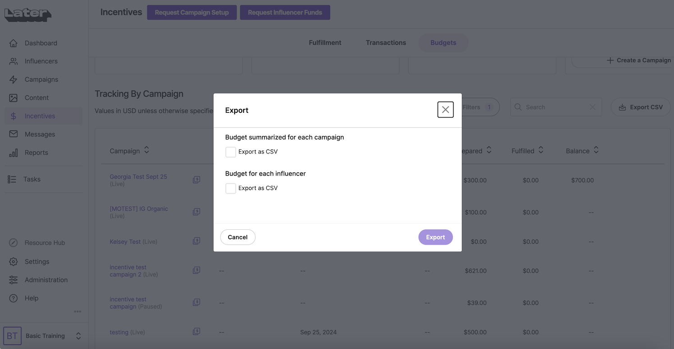Switch to the Transactions tab
Image resolution: width=674 pixels, height=349 pixels.
click(x=386, y=43)
